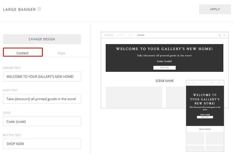234x154 pixels.
Task: Click the help question mark icon
Action: (x=39, y=9)
